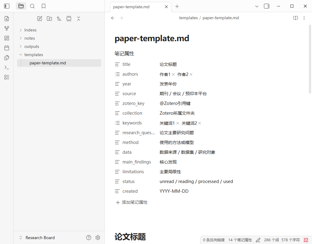This screenshot has width=312, height=244.
Task: Navigate back with the left arrow
Action: coord(113,18)
